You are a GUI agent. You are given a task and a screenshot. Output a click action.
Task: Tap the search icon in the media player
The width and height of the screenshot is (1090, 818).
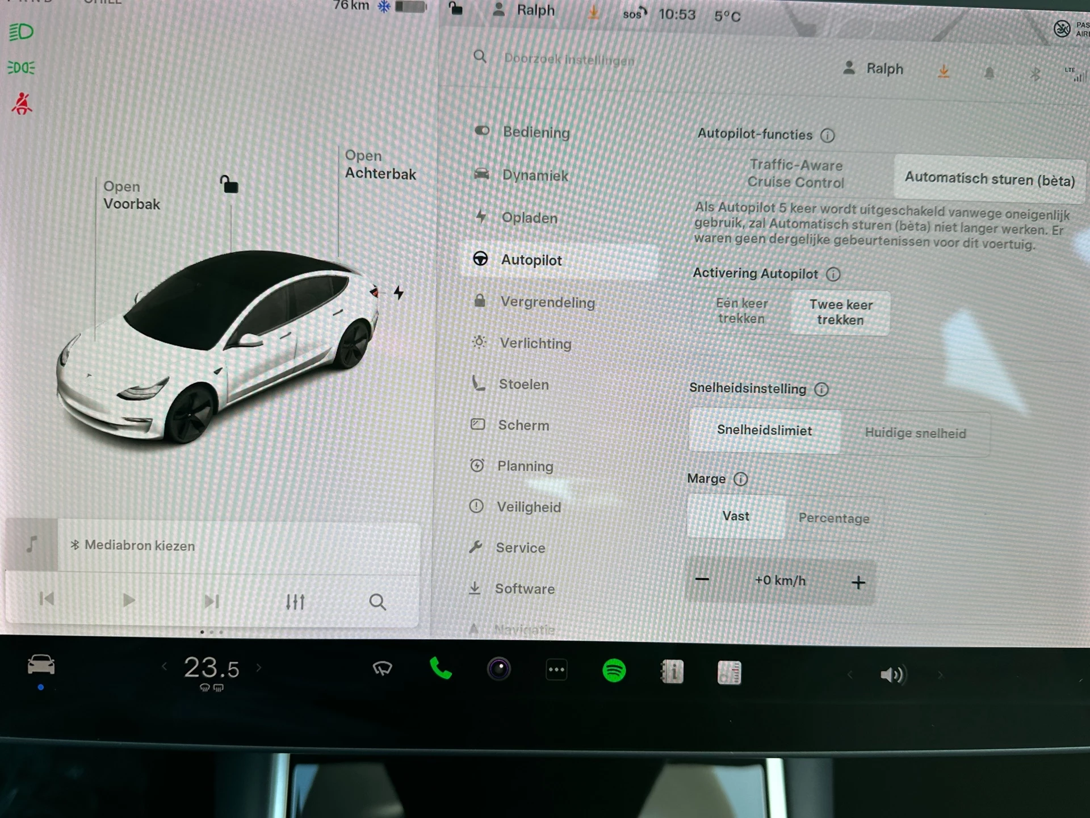point(378,602)
